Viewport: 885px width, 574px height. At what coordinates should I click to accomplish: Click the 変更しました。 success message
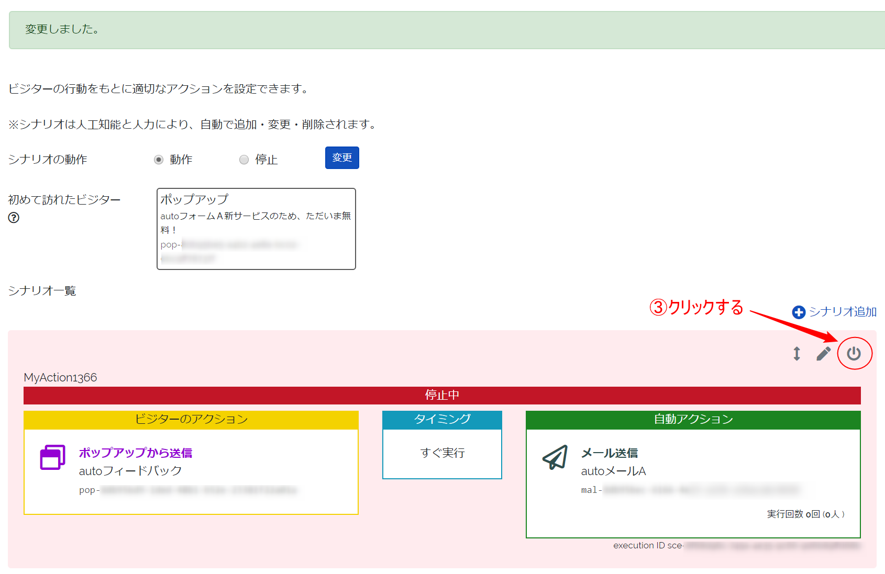click(x=62, y=29)
